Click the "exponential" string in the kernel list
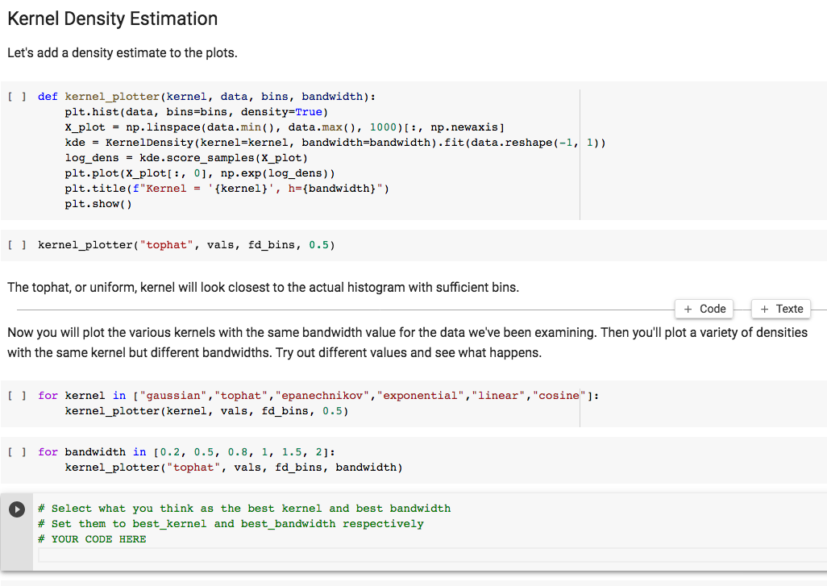827x586 pixels. tap(421, 396)
